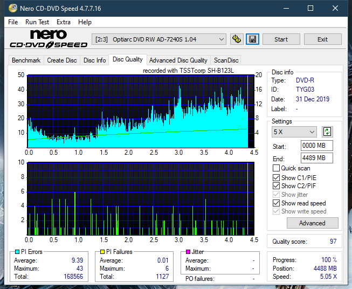Image resolution: width=352 pixels, height=289 pixels.
Task: Select the Disc Quality tab
Action: click(x=128, y=59)
